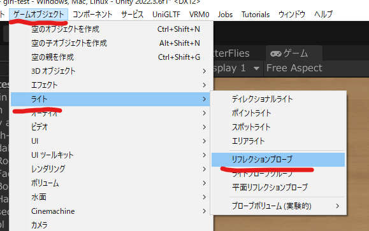Expand the ビデオ submenu
This screenshot has width=369, height=231.
(110, 127)
